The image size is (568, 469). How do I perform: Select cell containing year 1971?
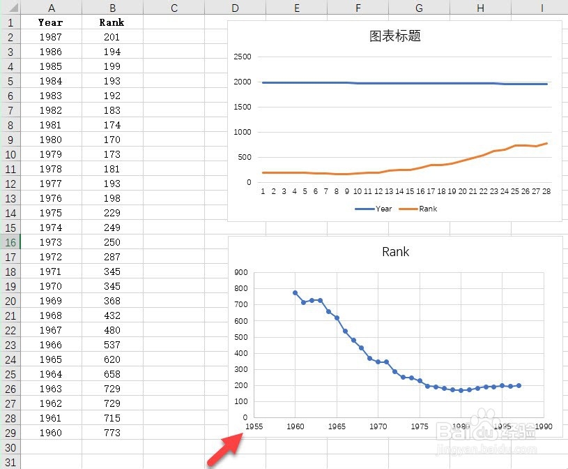pyautogui.click(x=51, y=271)
